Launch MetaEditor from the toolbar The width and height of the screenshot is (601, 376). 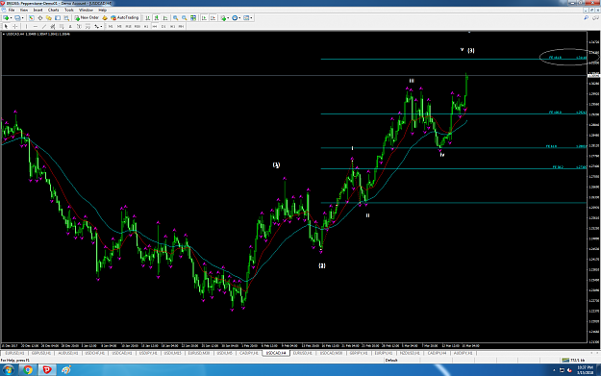coord(105,17)
